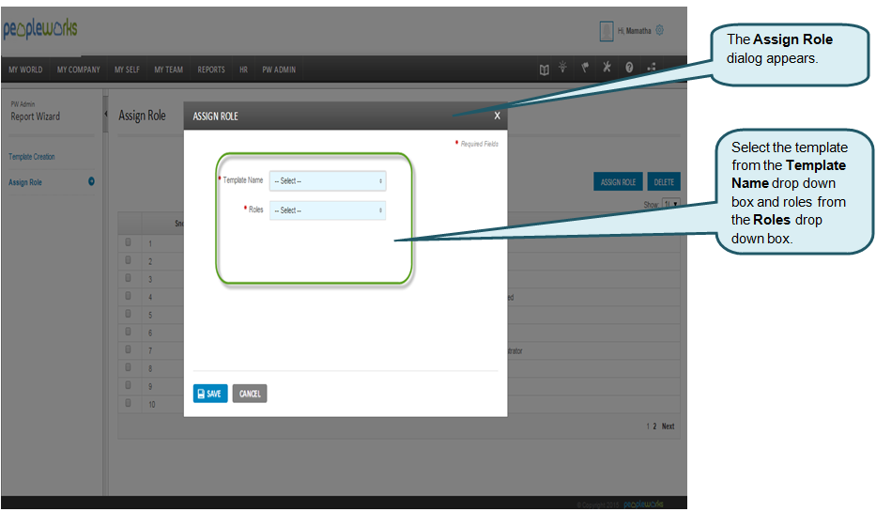Open settings gear next to Hi, Mamatha
The width and height of the screenshot is (876, 512).
[x=659, y=30]
